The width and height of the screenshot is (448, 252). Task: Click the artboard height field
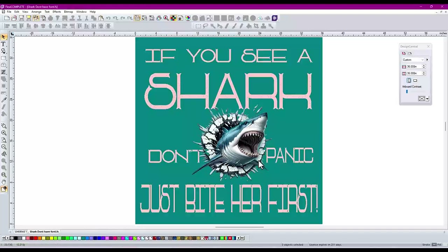click(x=414, y=73)
